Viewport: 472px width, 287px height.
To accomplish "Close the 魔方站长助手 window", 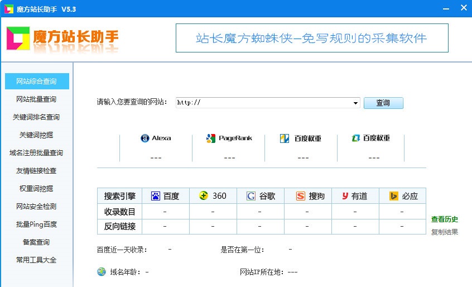I will pos(464,8).
